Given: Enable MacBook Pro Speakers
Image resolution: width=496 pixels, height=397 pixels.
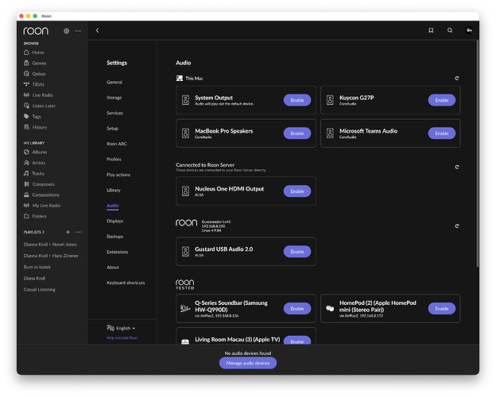Looking at the screenshot, I should [x=297, y=133].
